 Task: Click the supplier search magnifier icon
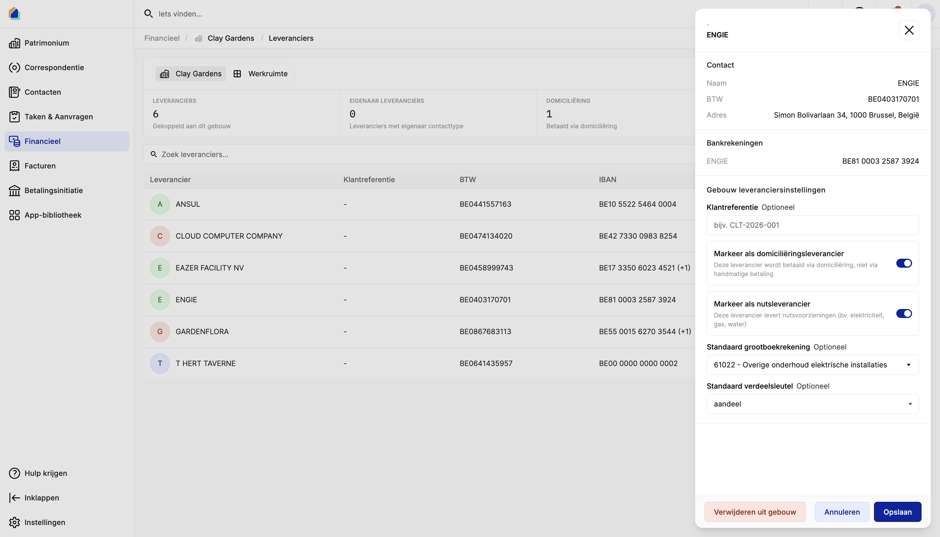tap(154, 154)
